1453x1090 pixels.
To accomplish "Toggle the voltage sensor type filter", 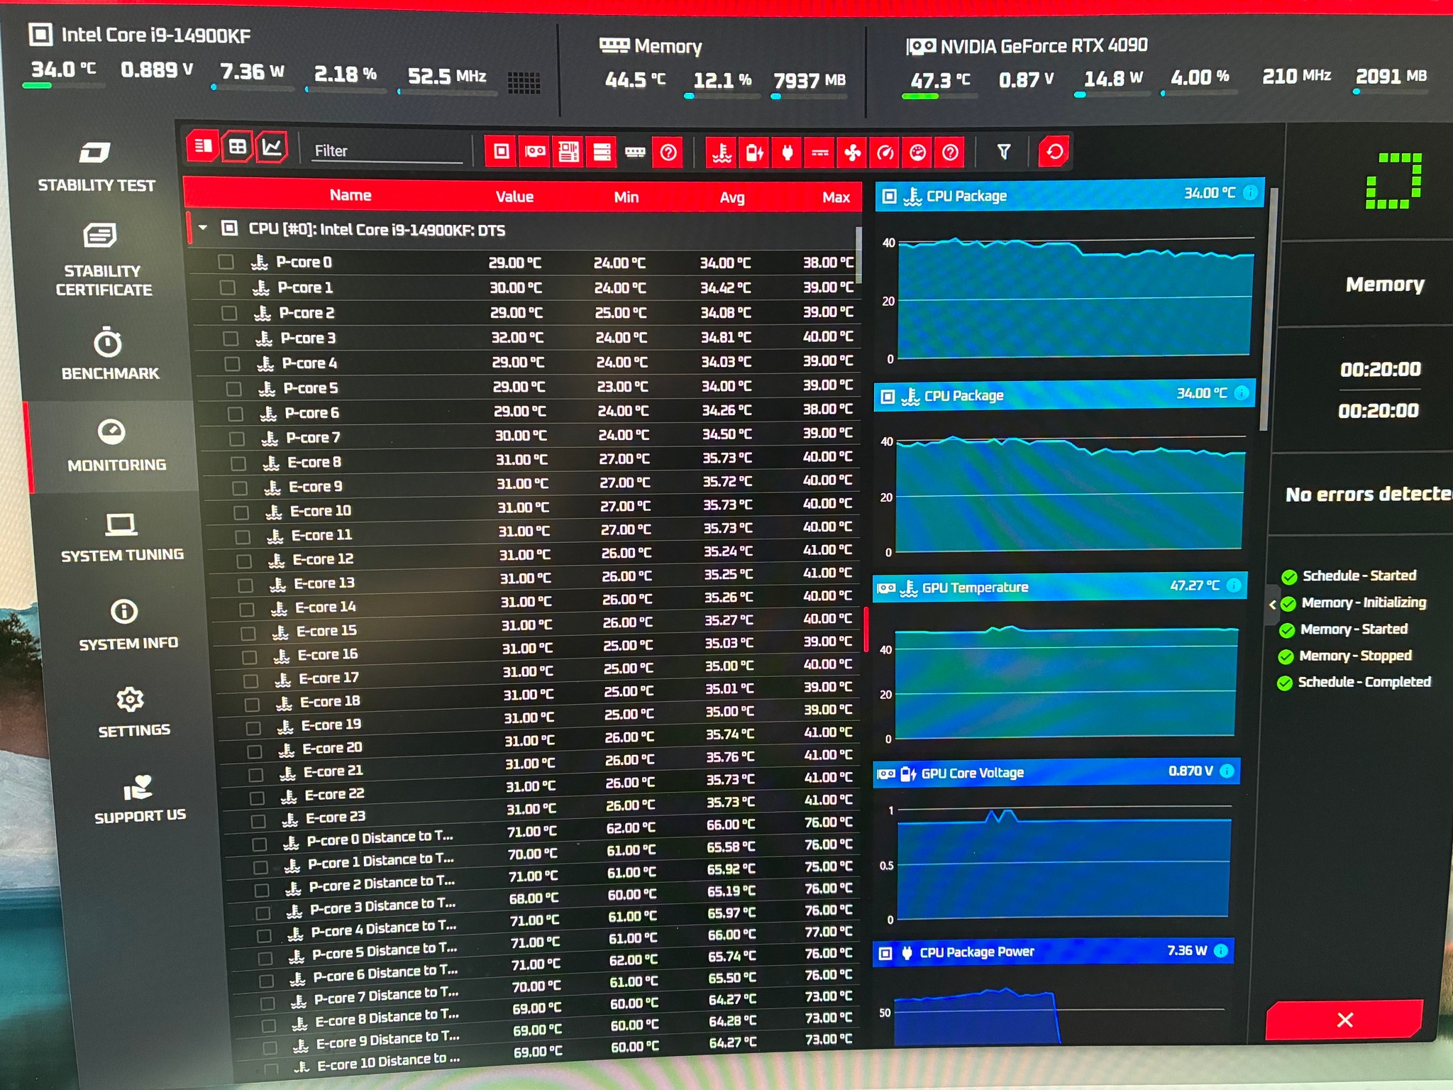I will 754,153.
